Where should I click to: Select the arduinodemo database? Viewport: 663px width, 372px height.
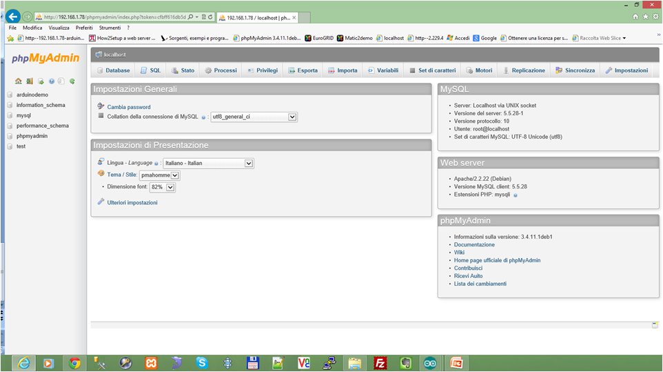coord(32,95)
